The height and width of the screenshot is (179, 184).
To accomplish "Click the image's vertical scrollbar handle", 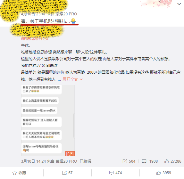I will point(74,125).
